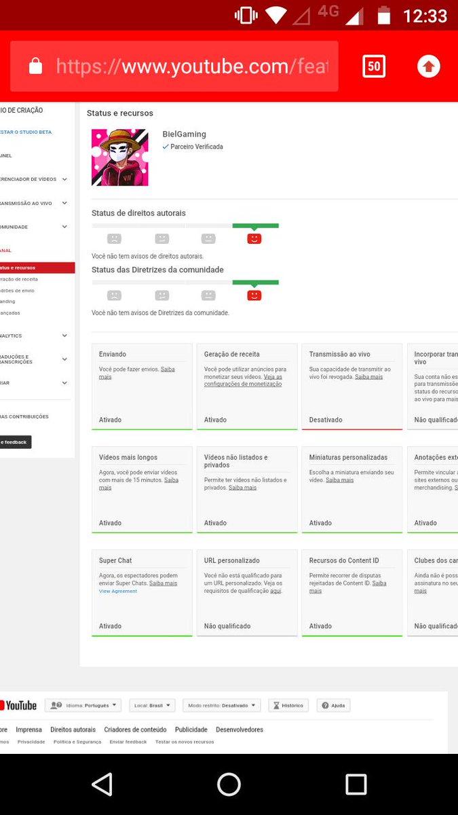The image size is (458, 815).
Task: Tap the Android back triangle button
Action: pyautogui.click(x=102, y=784)
